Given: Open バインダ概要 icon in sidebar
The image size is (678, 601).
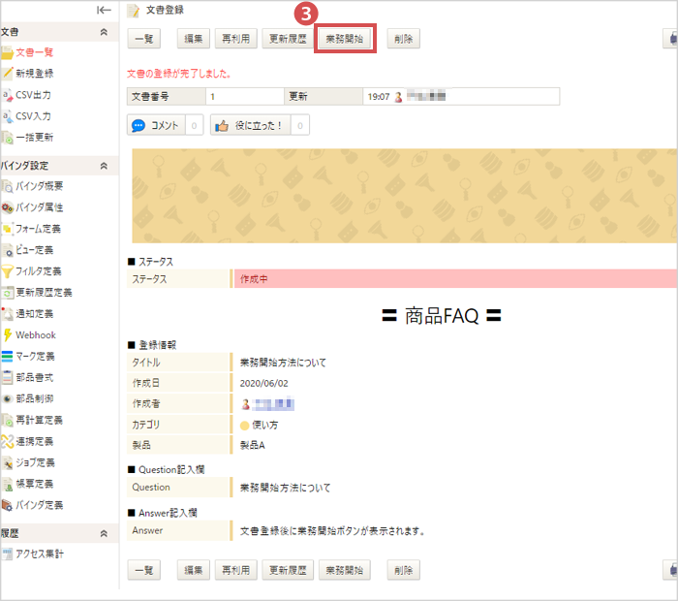Looking at the screenshot, I should pyautogui.click(x=7, y=186).
